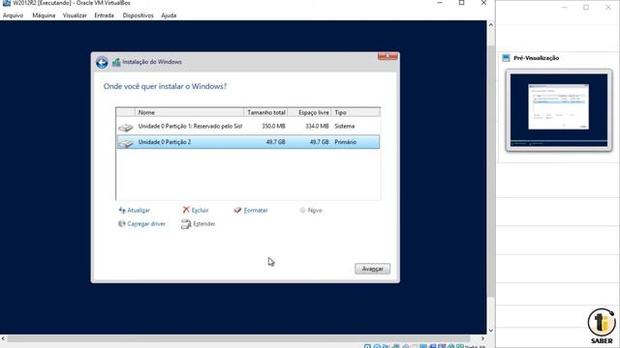Select Unidade 0 Partição 1 row
Viewport: 620px width, 348px height.
(x=248, y=127)
